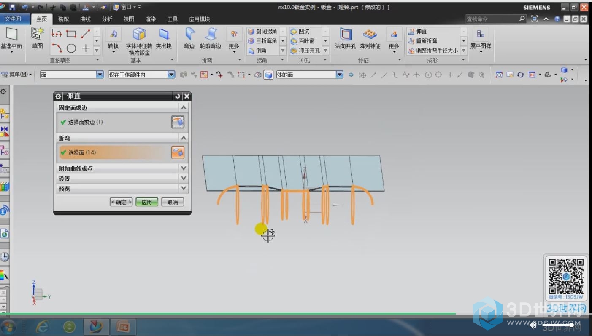Click the Tab (突出块) tool
Image resolution: width=592 pixels, height=336 pixels.
click(x=164, y=39)
